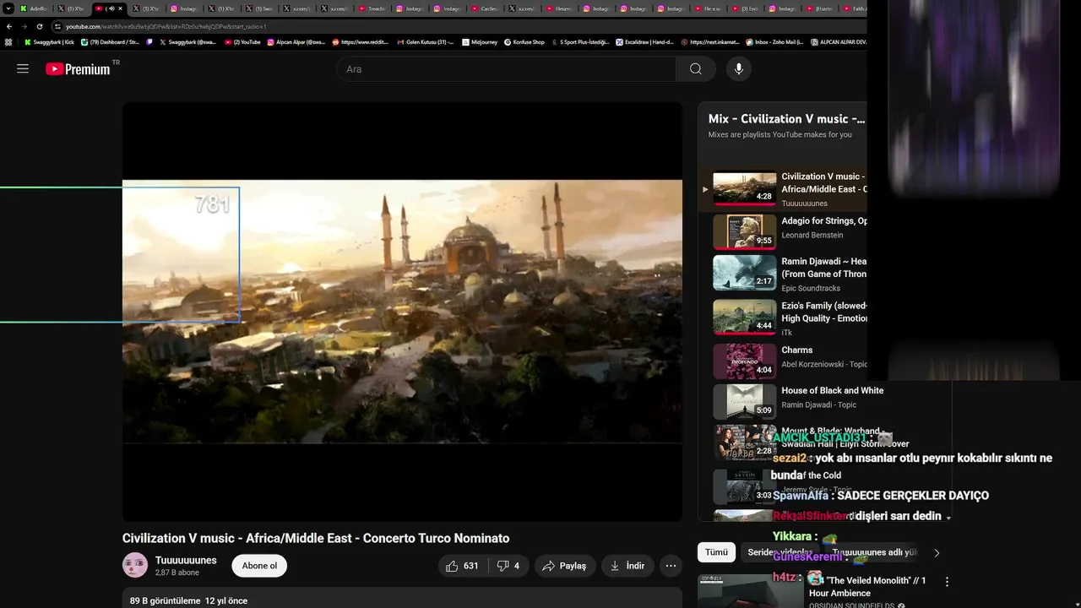Open options for The Veiled Monolith video

947,582
